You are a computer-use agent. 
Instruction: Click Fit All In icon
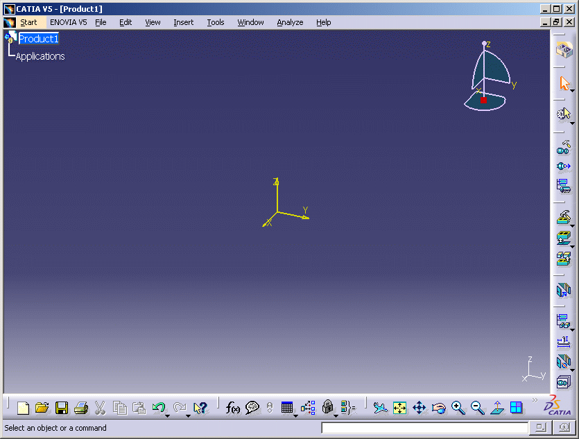[x=399, y=408]
